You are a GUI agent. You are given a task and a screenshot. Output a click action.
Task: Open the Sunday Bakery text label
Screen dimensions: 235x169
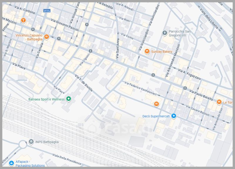(x=162, y=52)
